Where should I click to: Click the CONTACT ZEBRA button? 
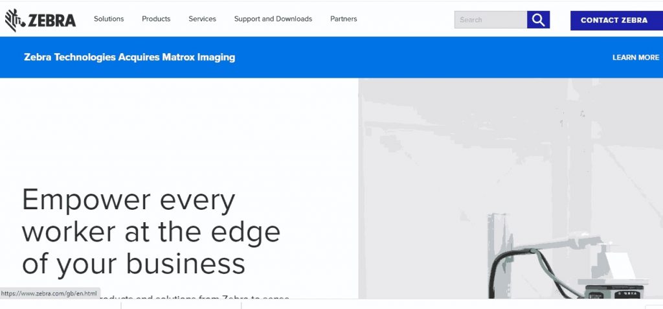[x=614, y=20]
